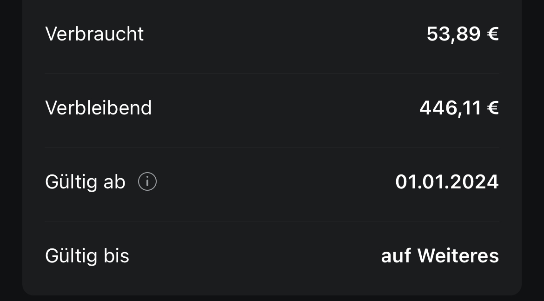The image size is (544, 301).
Task: Tap the info icon beside Gültig ab
Action: coord(147,181)
